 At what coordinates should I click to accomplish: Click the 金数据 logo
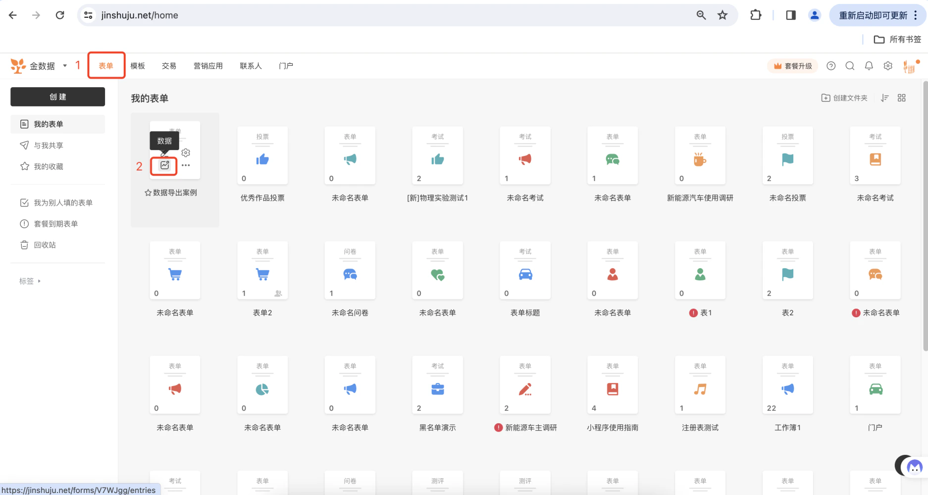[18, 66]
